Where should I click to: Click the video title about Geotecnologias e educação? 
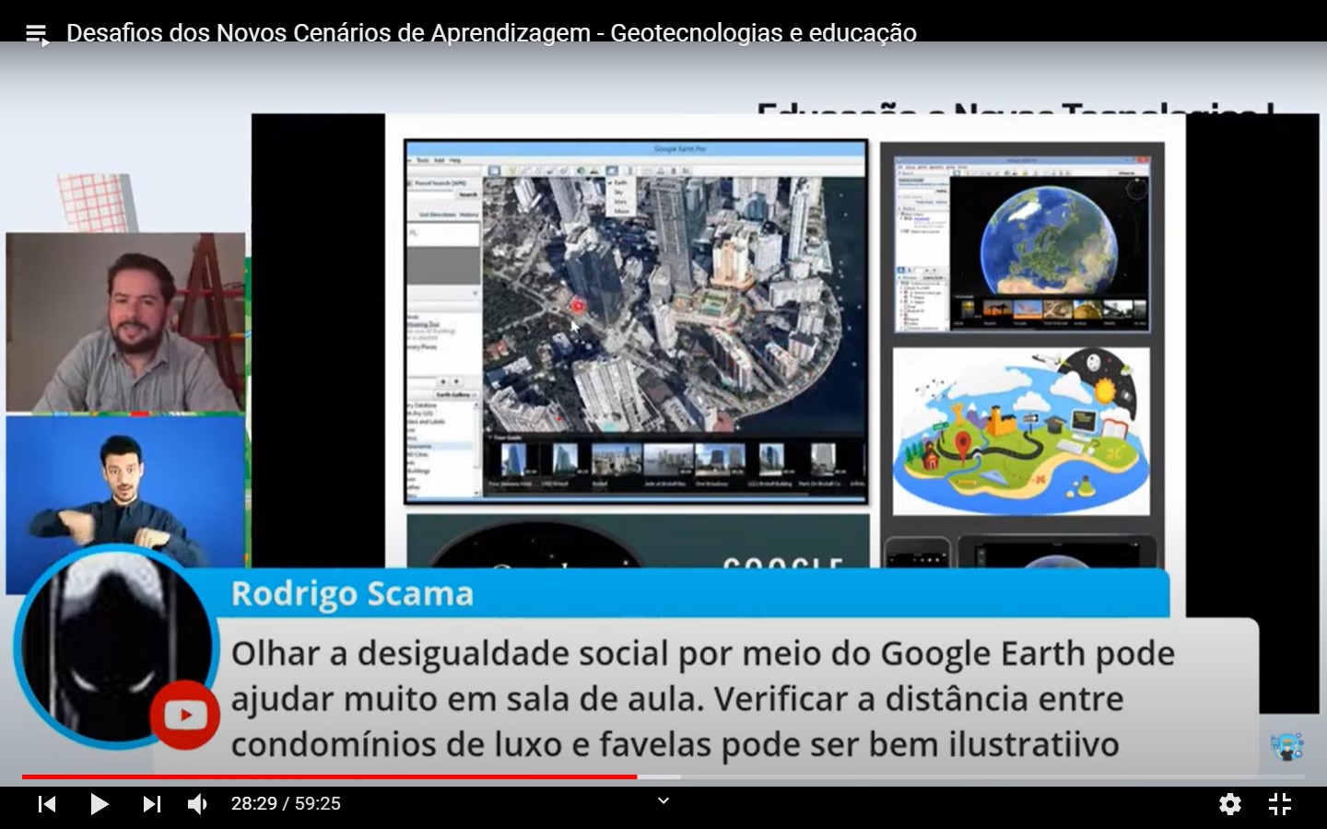491,33
